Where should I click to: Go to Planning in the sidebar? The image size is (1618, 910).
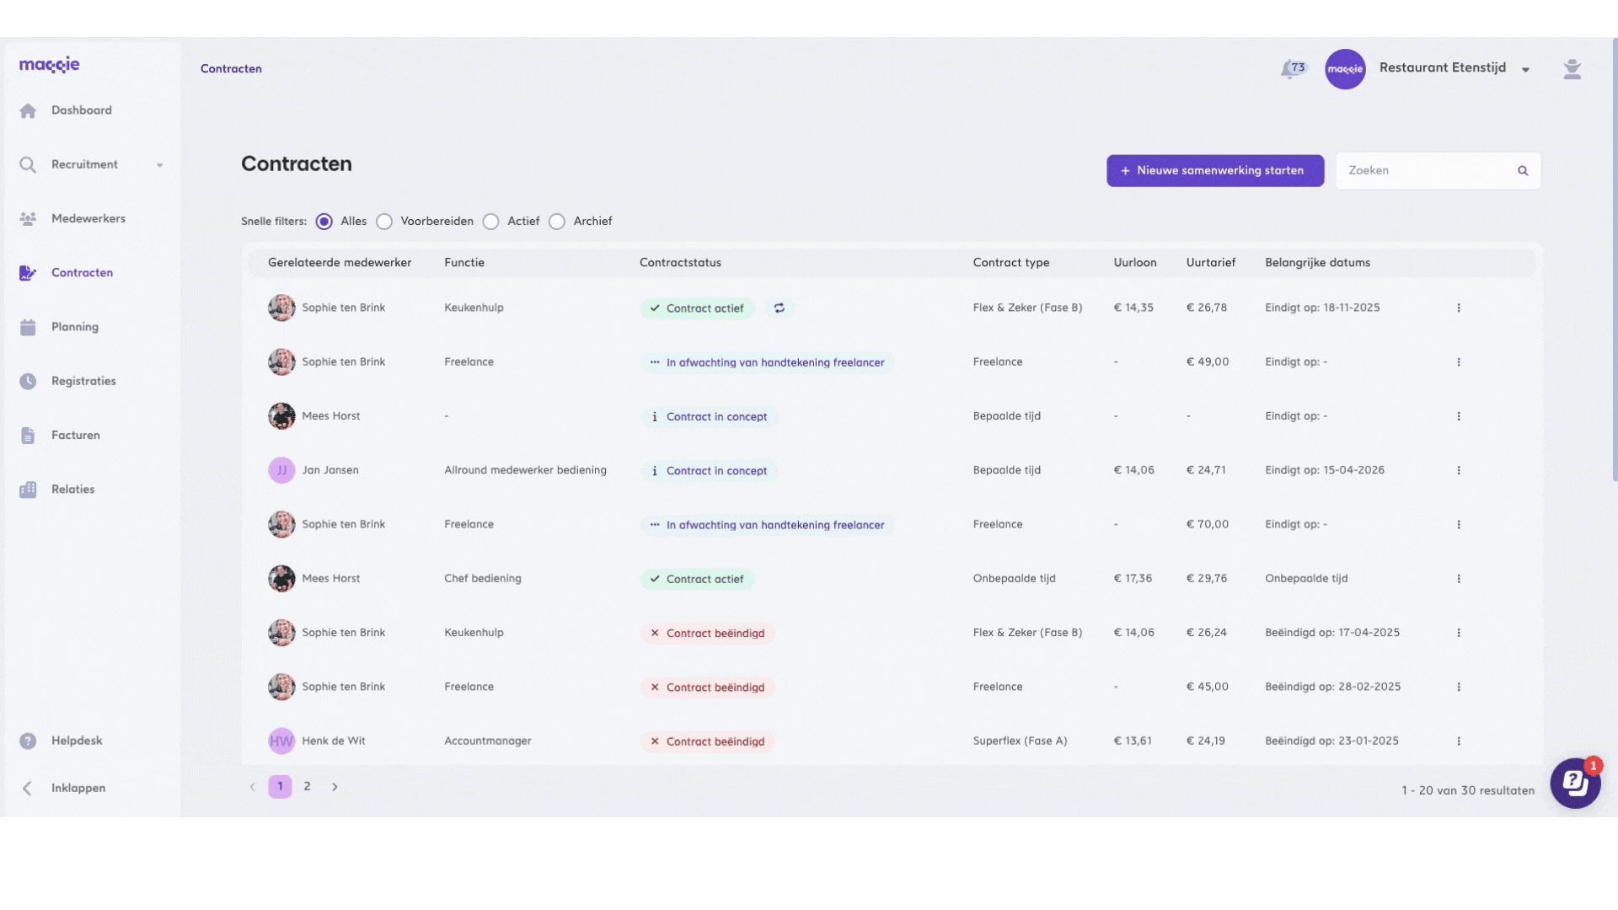tap(74, 327)
